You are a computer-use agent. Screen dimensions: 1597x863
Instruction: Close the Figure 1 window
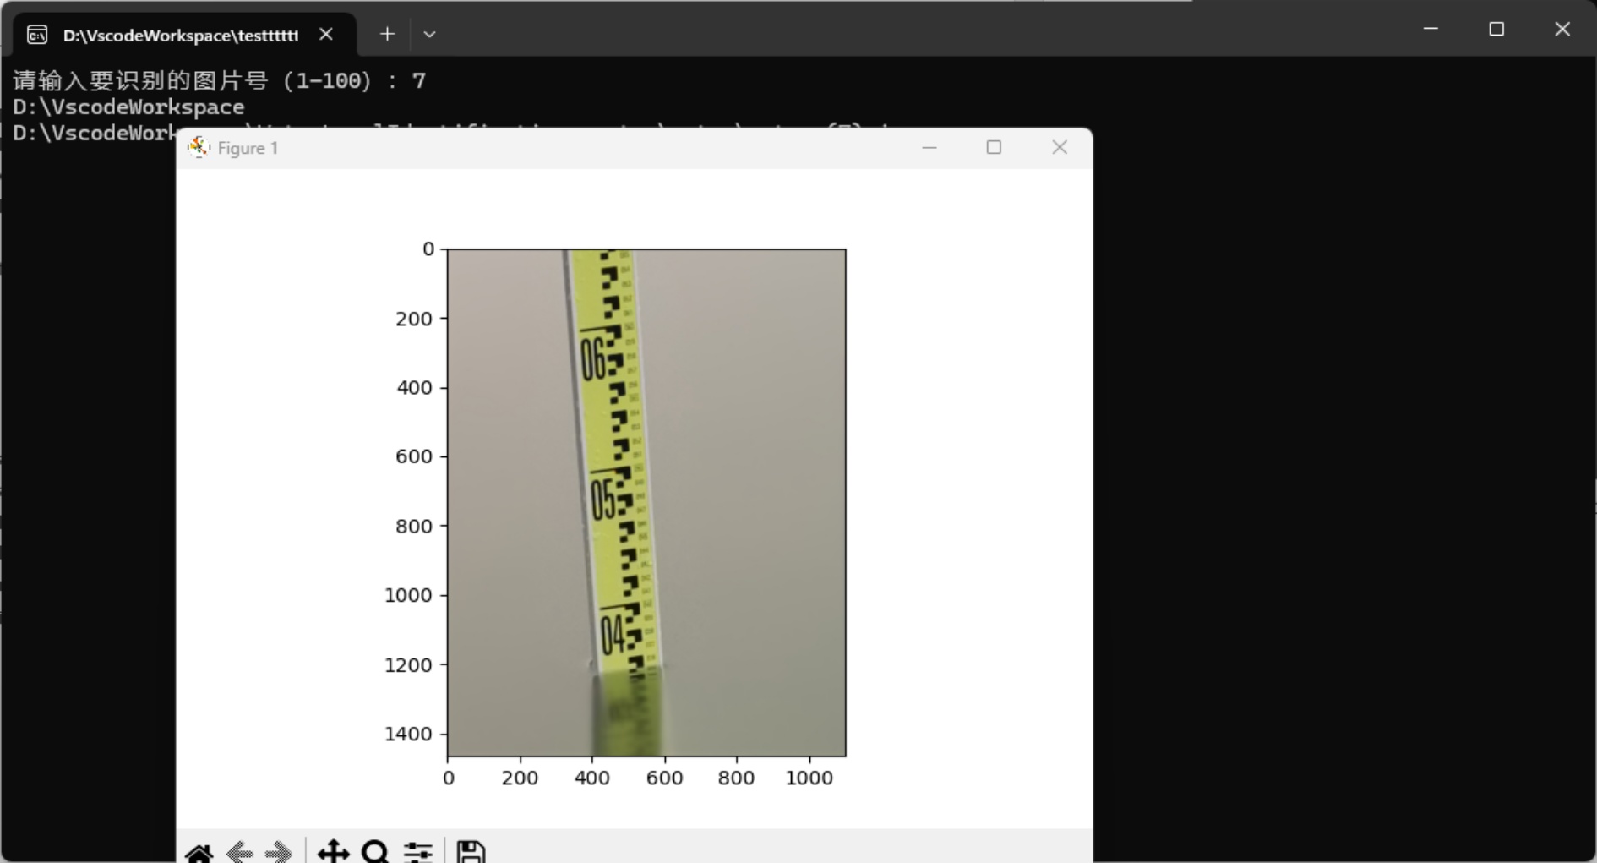[1060, 147]
